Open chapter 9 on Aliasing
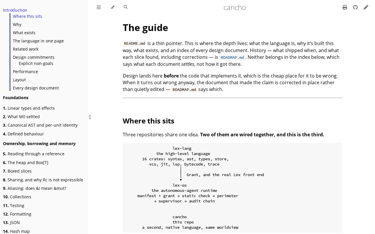The height and width of the screenshot is (234, 375). [35, 188]
